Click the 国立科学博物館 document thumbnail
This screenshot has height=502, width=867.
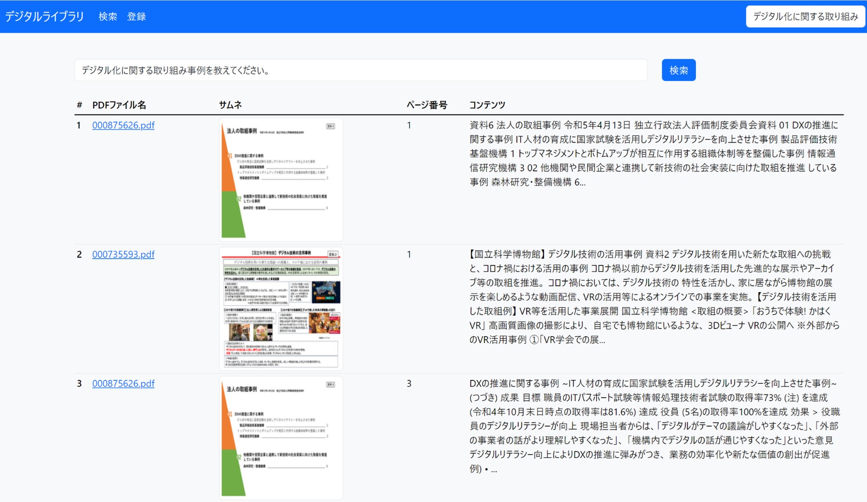tap(281, 308)
